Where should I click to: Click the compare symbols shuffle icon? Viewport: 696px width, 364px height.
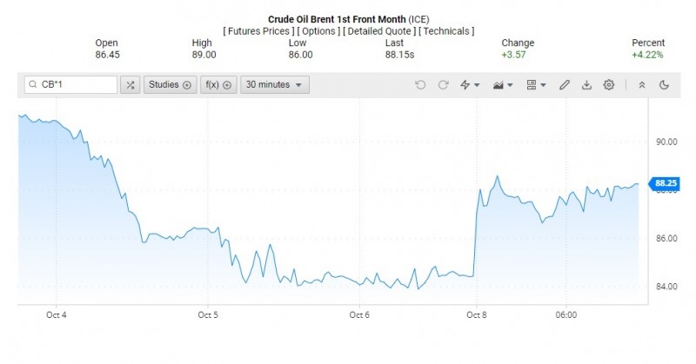point(130,84)
